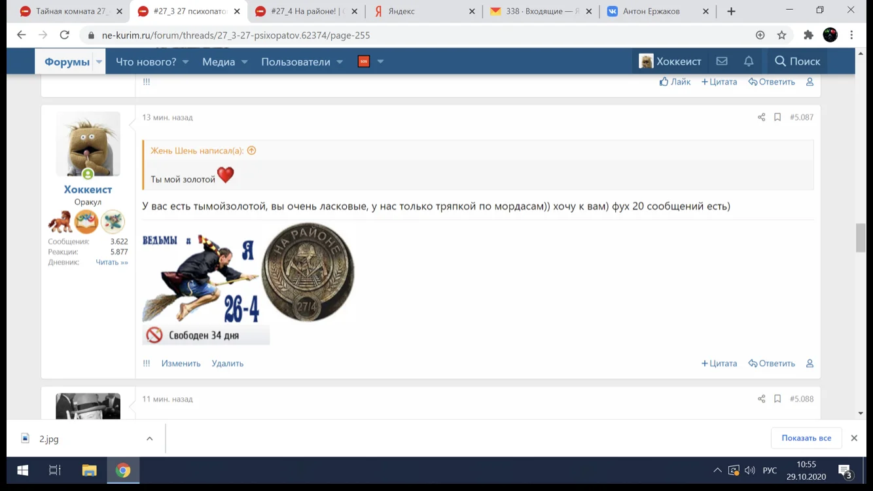Report post #5.087 with the !!! link

[x=146, y=363]
